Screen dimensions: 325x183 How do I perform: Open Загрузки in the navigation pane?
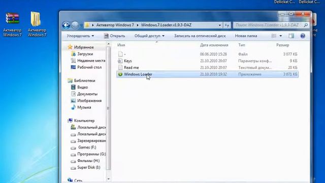[x=85, y=54]
